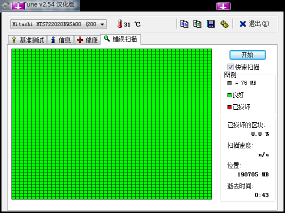The height and width of the screenshot is (213, 285).
Task: Click the green 良好 legend swatch
Action: [229, 95]
